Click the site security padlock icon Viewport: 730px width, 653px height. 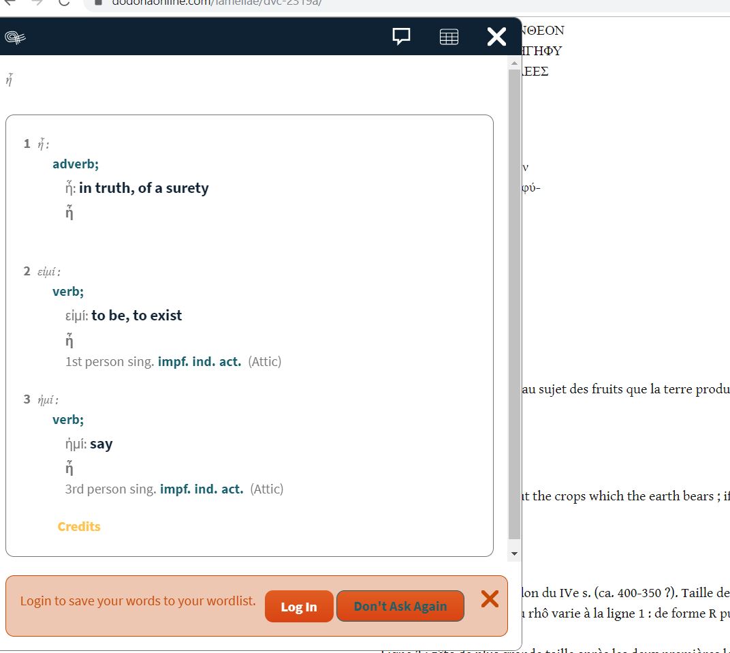pos(98,3)
